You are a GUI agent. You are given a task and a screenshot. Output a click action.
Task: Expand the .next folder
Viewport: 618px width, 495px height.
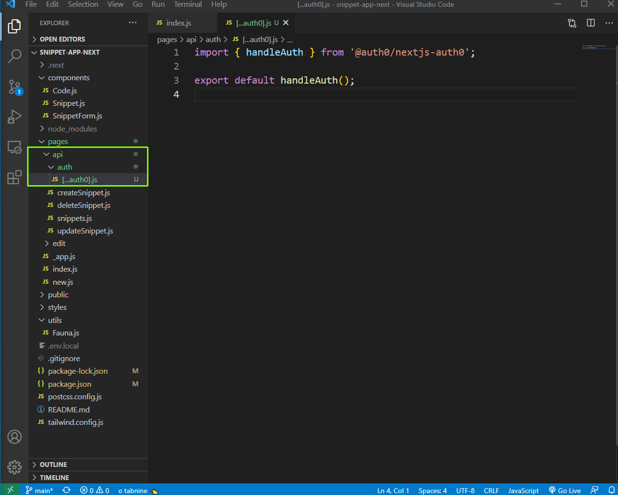pos(88,65)
